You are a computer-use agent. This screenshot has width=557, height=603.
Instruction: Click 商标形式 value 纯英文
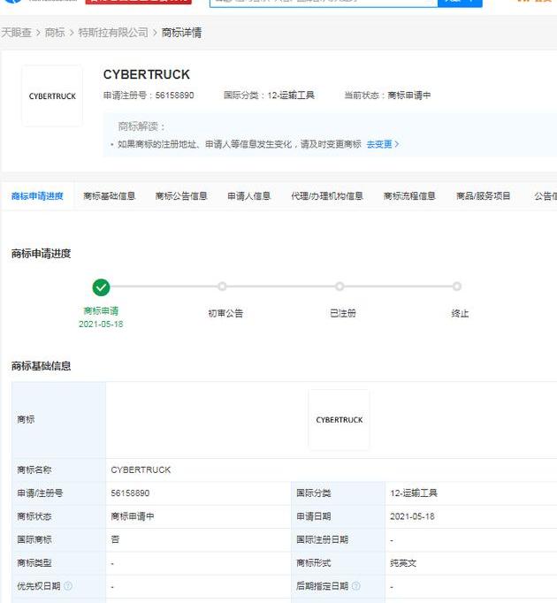tap(403, 563)
